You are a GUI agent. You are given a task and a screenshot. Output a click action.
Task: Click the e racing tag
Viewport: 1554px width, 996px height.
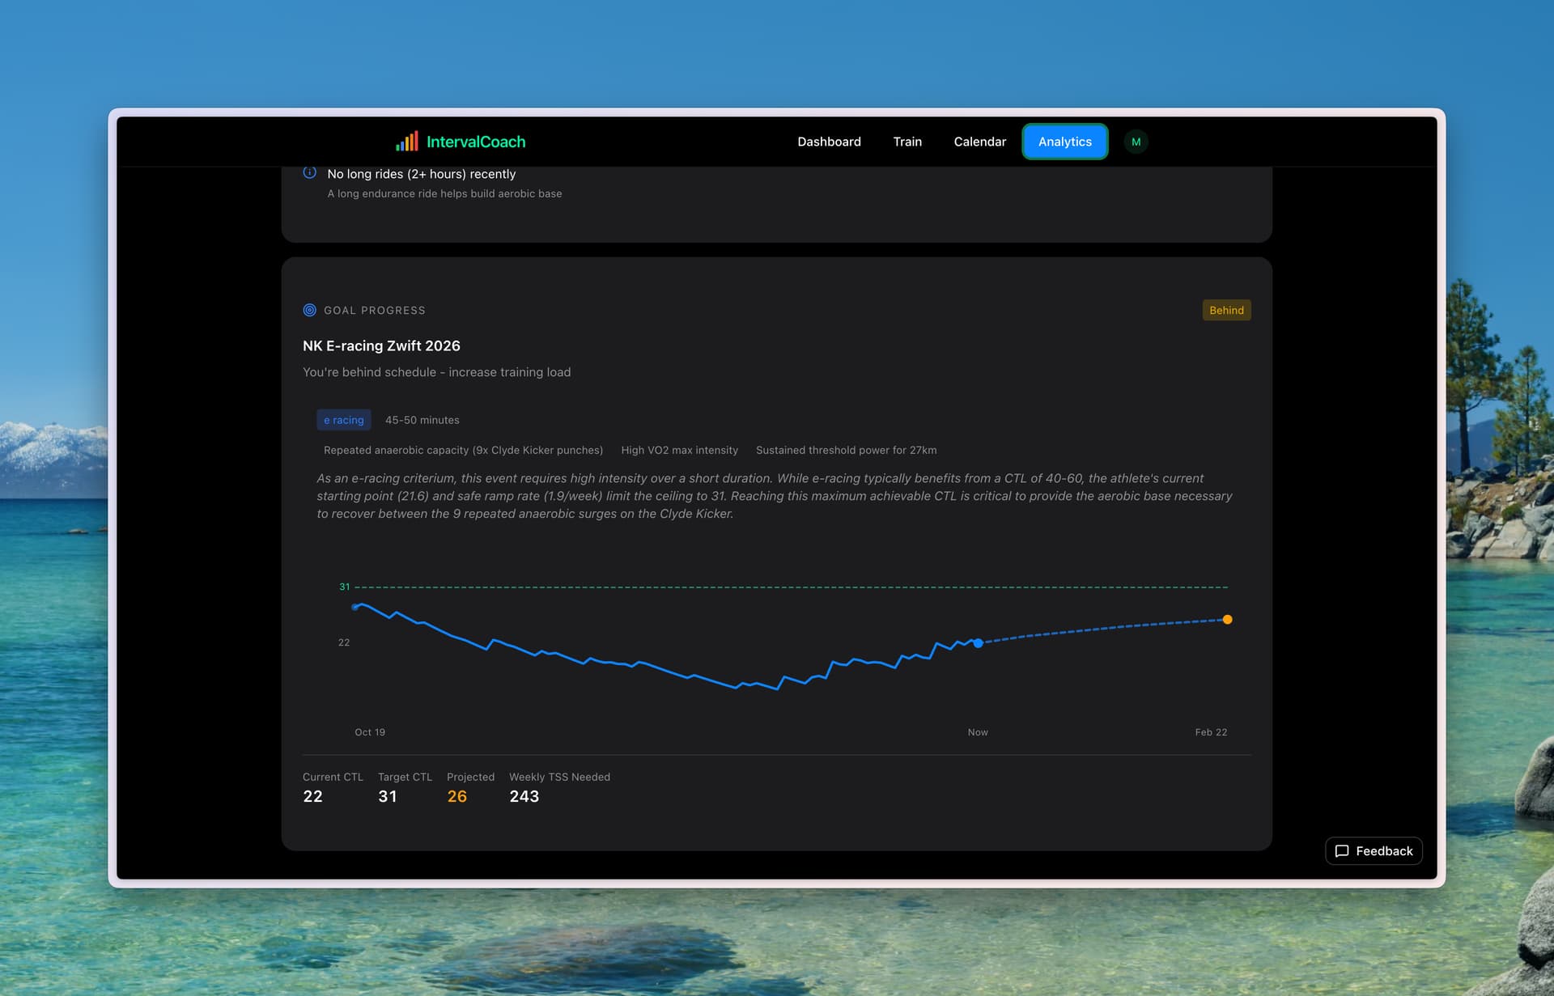coord(343,420)
